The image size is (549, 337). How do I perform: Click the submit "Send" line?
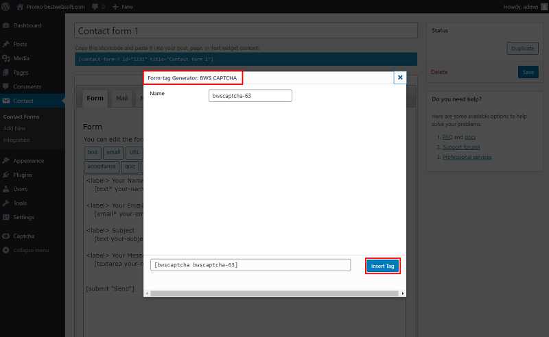(x=110, y=289)
